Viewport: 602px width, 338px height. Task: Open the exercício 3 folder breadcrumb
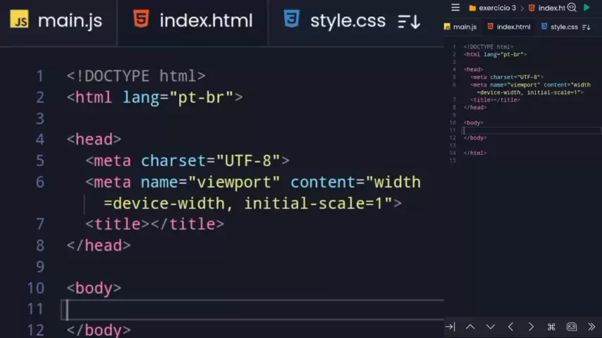pyautogui.click(x=492, y=8)
